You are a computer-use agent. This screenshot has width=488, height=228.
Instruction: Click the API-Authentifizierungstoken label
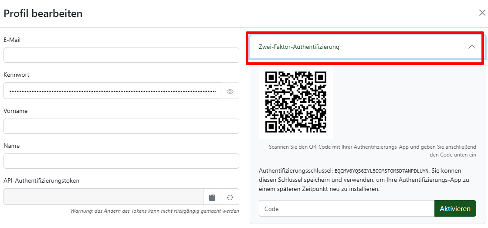41,180
